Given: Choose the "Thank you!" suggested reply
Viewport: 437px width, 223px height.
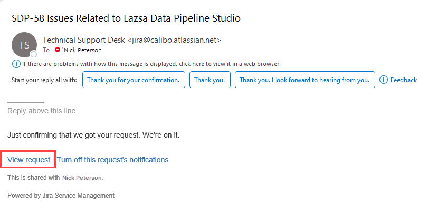Looking at the screenshot, I should [210, 80].
